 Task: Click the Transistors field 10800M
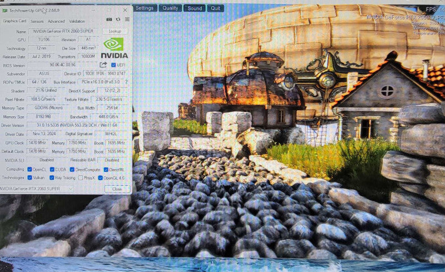tap(88, 57)
